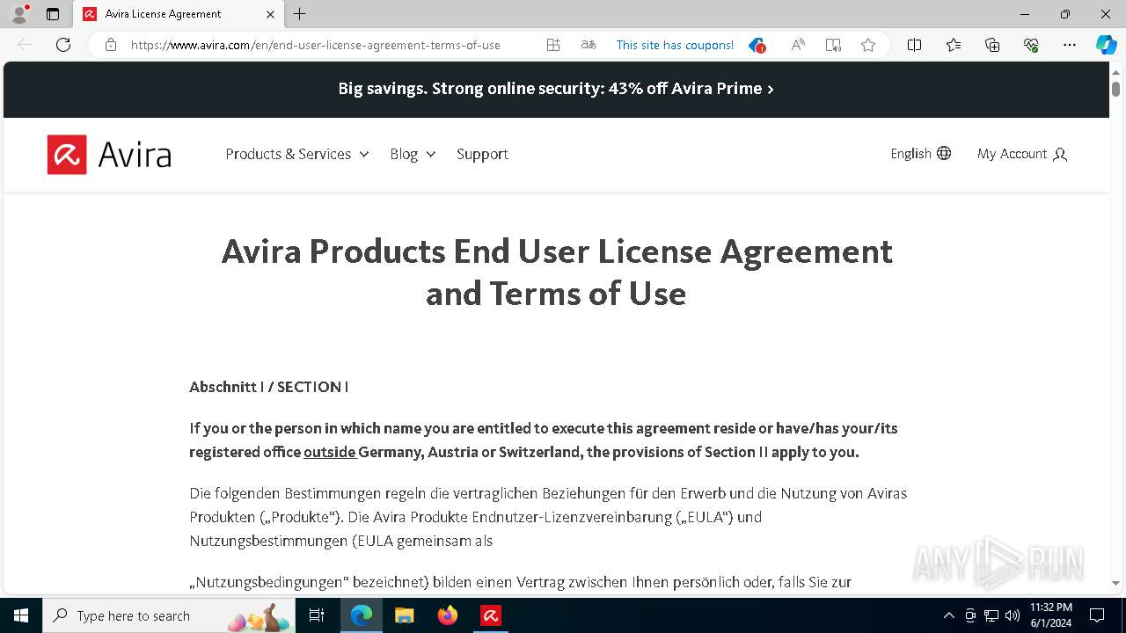Open File Explorer from taskbar
Screen dimensions: 1126x633
[x=405, y=615]
